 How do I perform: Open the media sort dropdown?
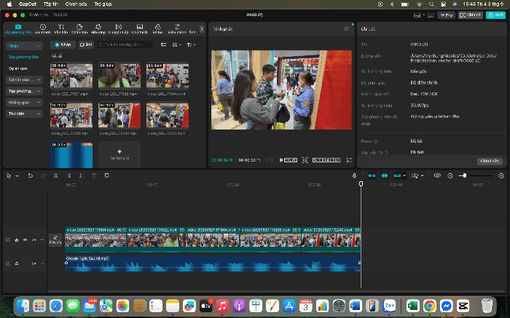pyautogui.click(x=176, y=44)
